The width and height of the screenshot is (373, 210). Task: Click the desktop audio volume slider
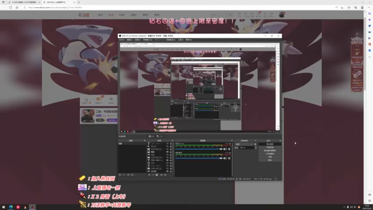199,158
